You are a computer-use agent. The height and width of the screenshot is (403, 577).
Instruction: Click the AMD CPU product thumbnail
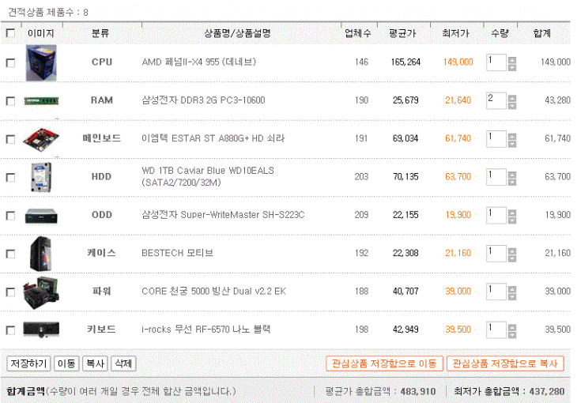pyautogui.click(x=41, y=62)
